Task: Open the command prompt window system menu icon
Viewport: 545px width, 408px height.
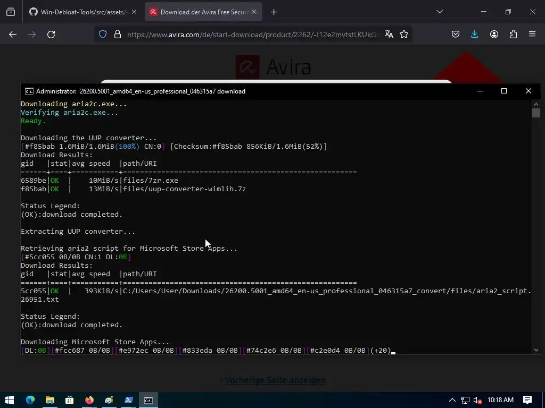Action: 29,91
